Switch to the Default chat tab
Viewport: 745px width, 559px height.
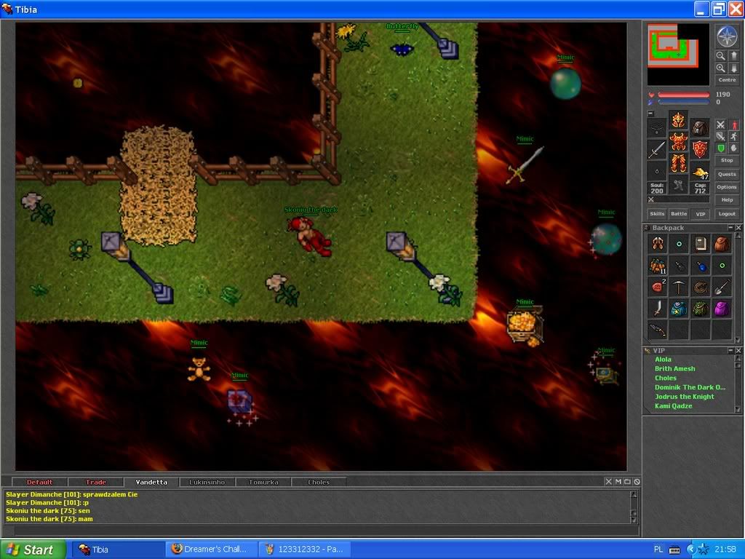[40, 482]
